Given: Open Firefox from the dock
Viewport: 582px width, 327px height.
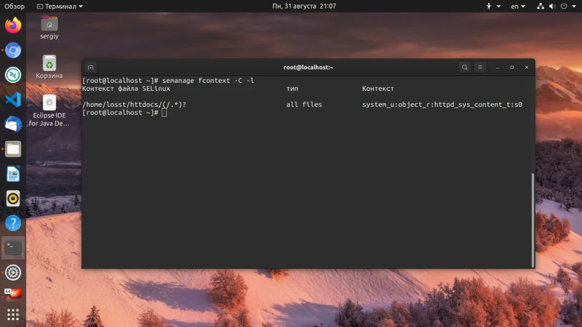Looking at the screenshot, I should pyautogui.click(x=13, y=25).
